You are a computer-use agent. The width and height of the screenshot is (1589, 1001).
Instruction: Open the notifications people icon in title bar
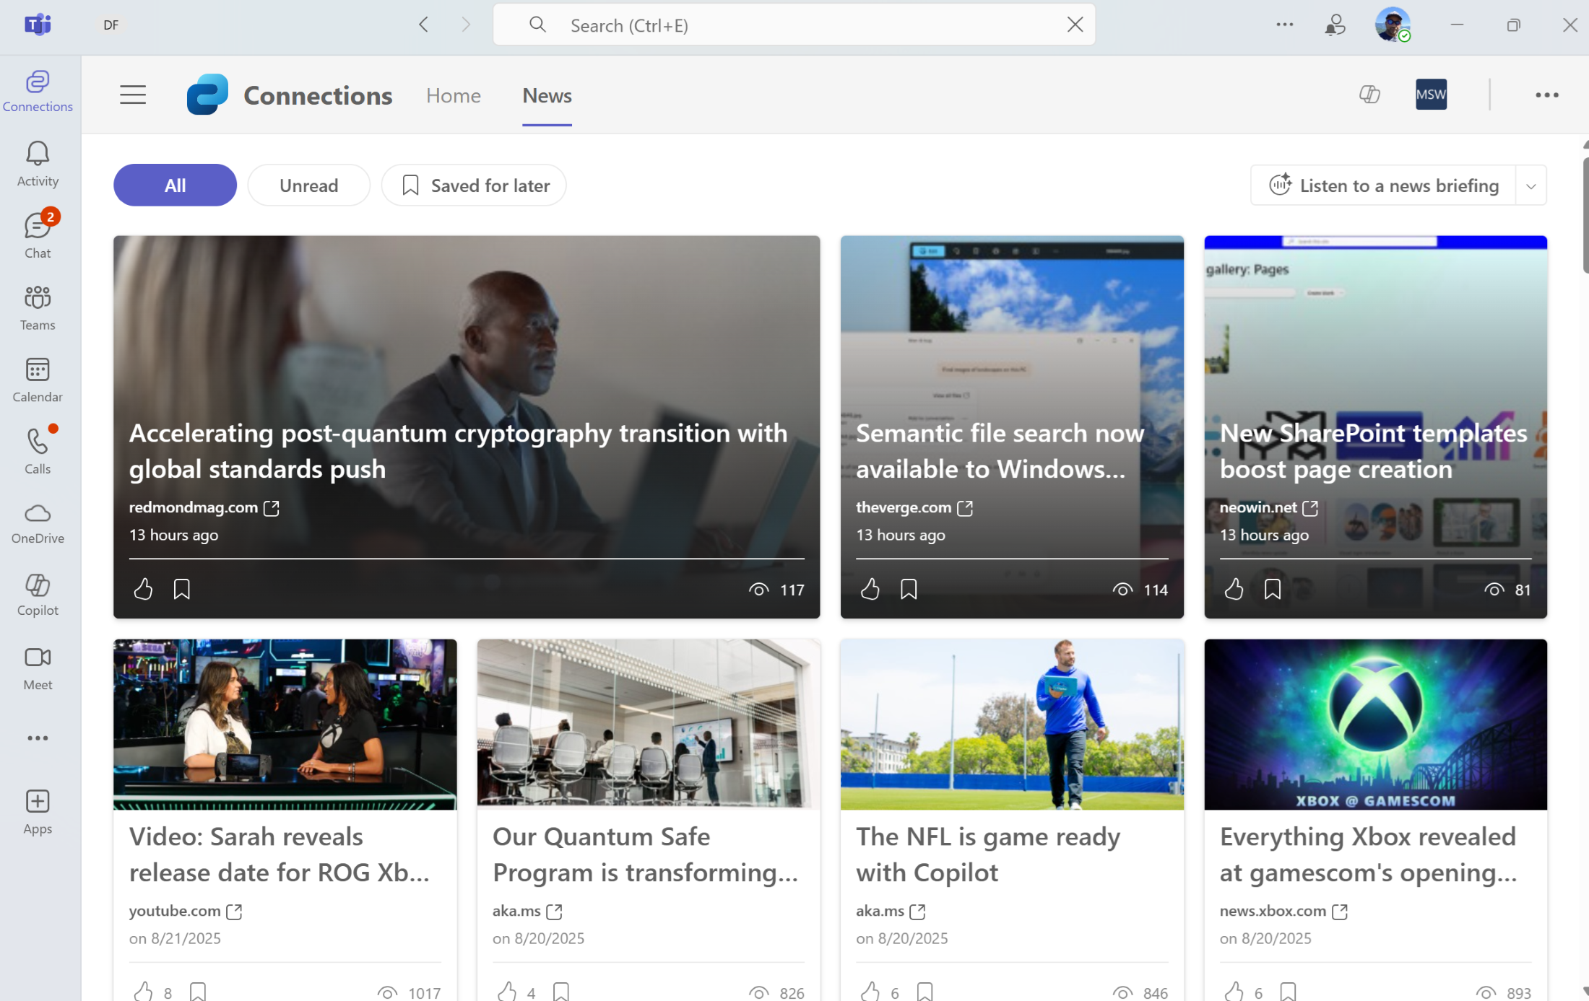pyautogui.click(x=1335, y=25)
